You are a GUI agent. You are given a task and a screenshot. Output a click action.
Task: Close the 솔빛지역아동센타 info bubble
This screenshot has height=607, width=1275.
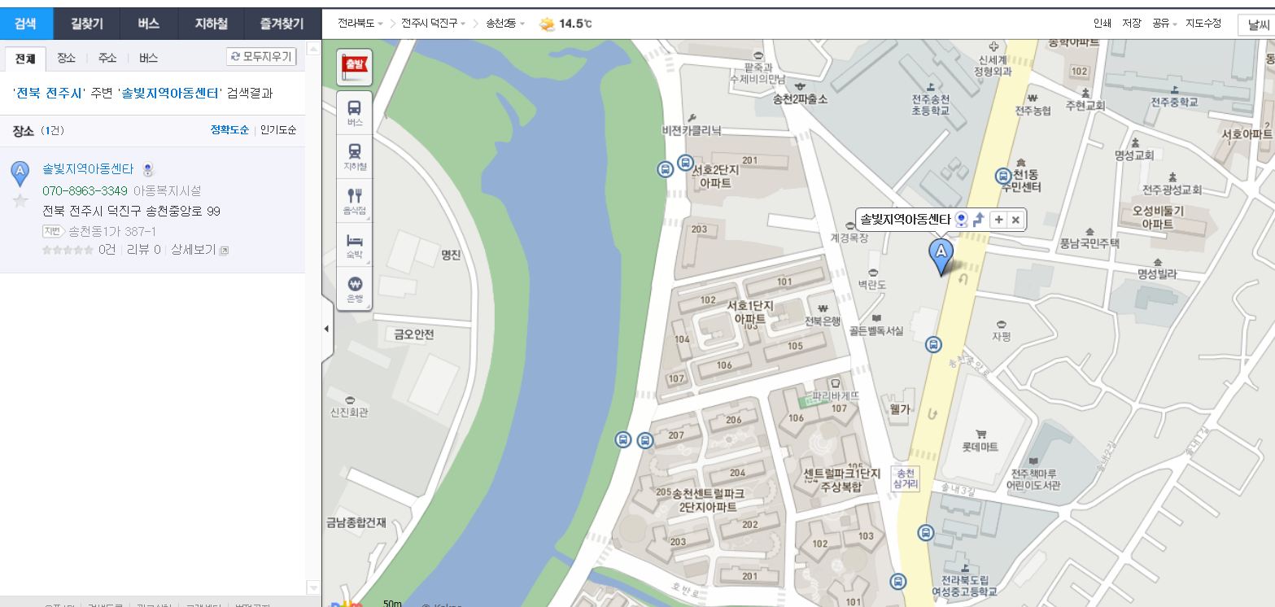click(1015, 220)
